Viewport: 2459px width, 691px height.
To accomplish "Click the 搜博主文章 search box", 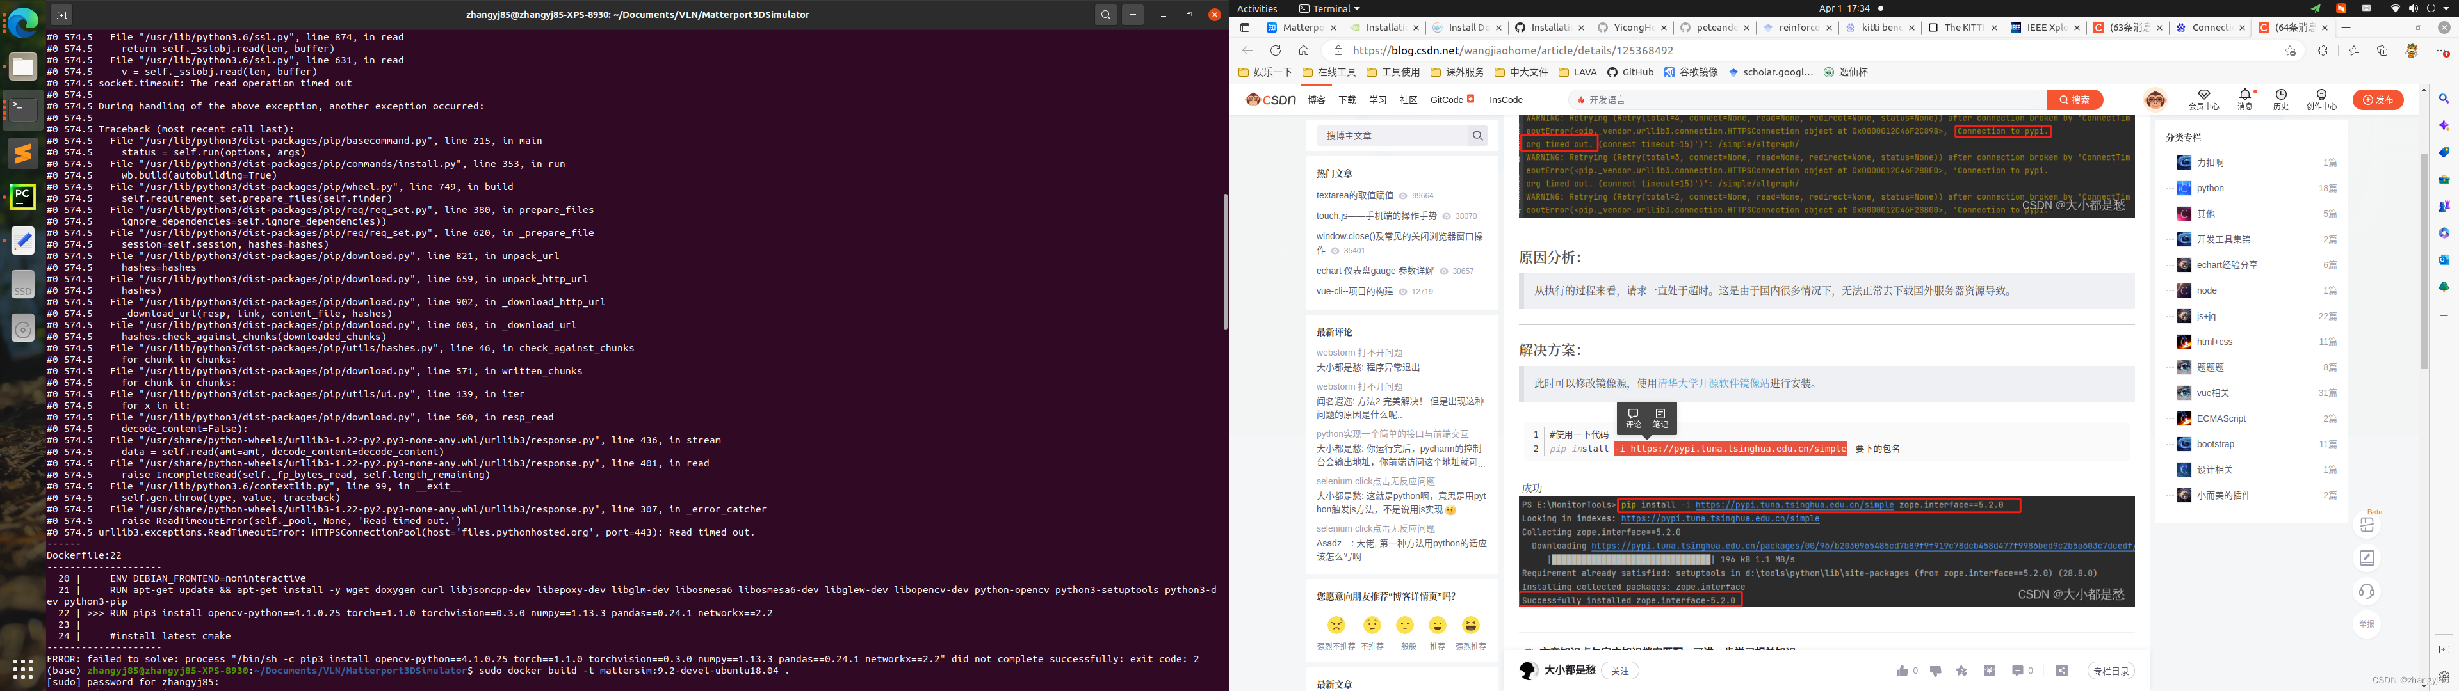I will [x=1401, y=136].
